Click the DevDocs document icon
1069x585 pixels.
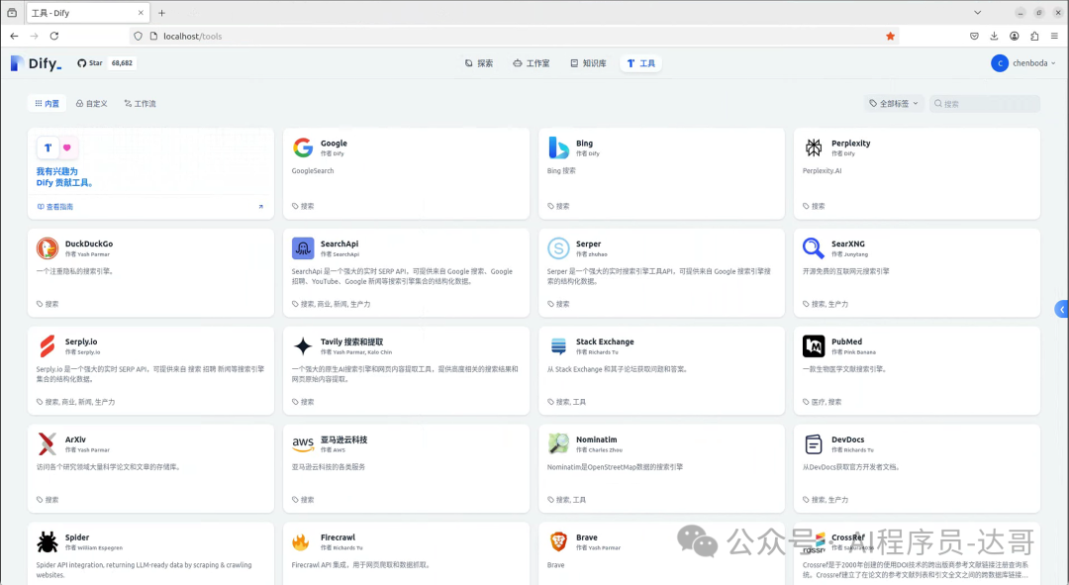tap(814, 443)
